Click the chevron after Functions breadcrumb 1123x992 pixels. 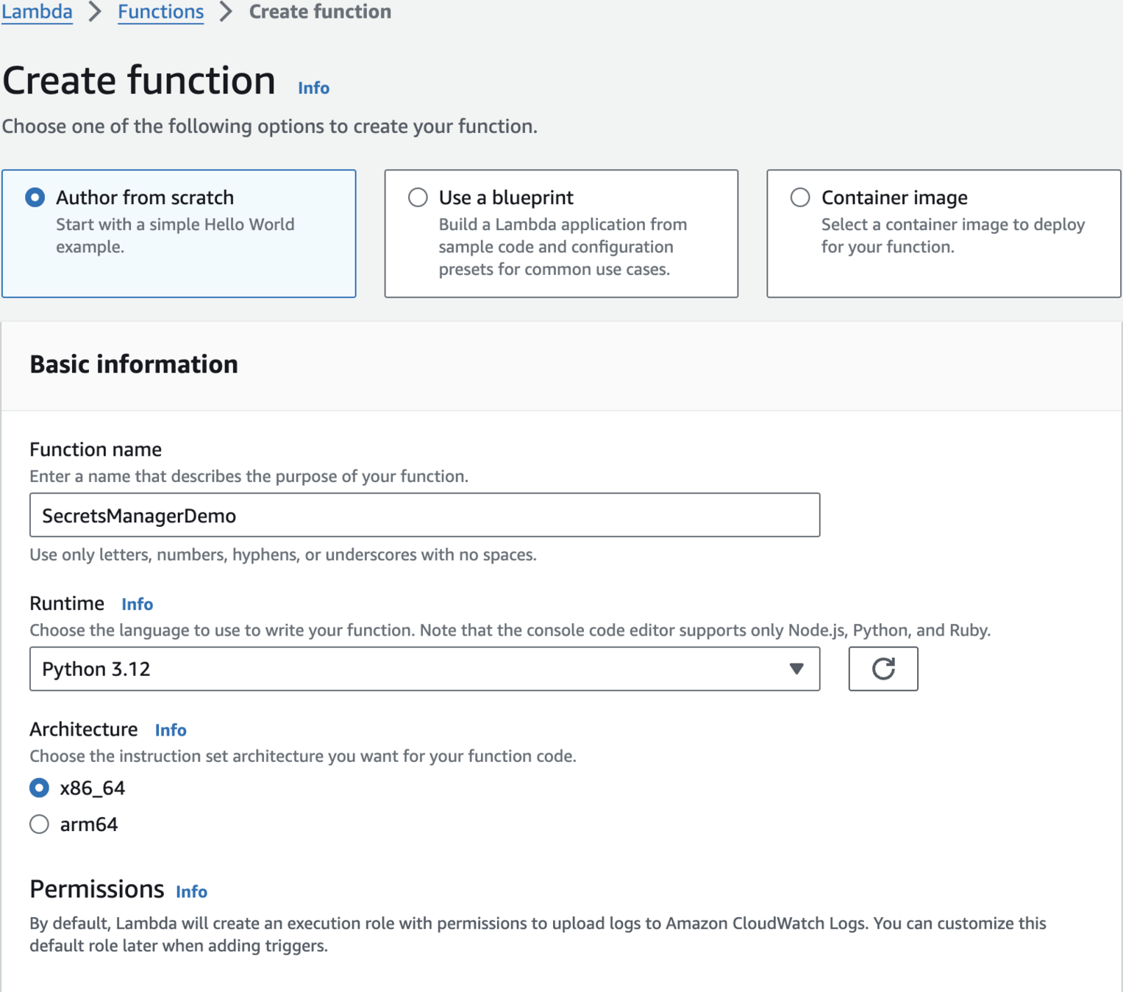click(x=226, y=12)
